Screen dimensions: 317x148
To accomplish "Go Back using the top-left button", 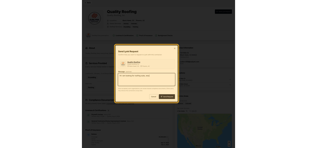I will (88, 3).
